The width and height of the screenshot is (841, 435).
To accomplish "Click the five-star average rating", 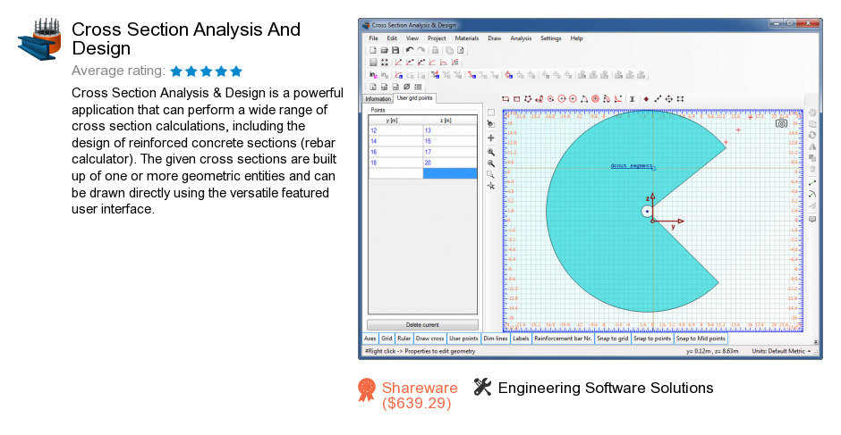I will coord(207,71).
